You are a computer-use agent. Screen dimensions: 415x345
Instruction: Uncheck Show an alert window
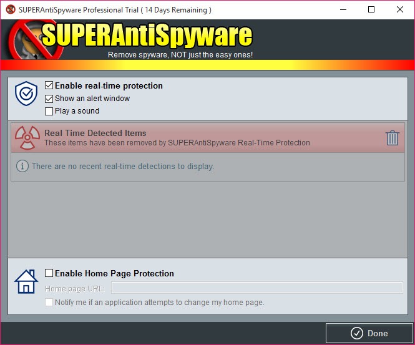tap(49, 99)
